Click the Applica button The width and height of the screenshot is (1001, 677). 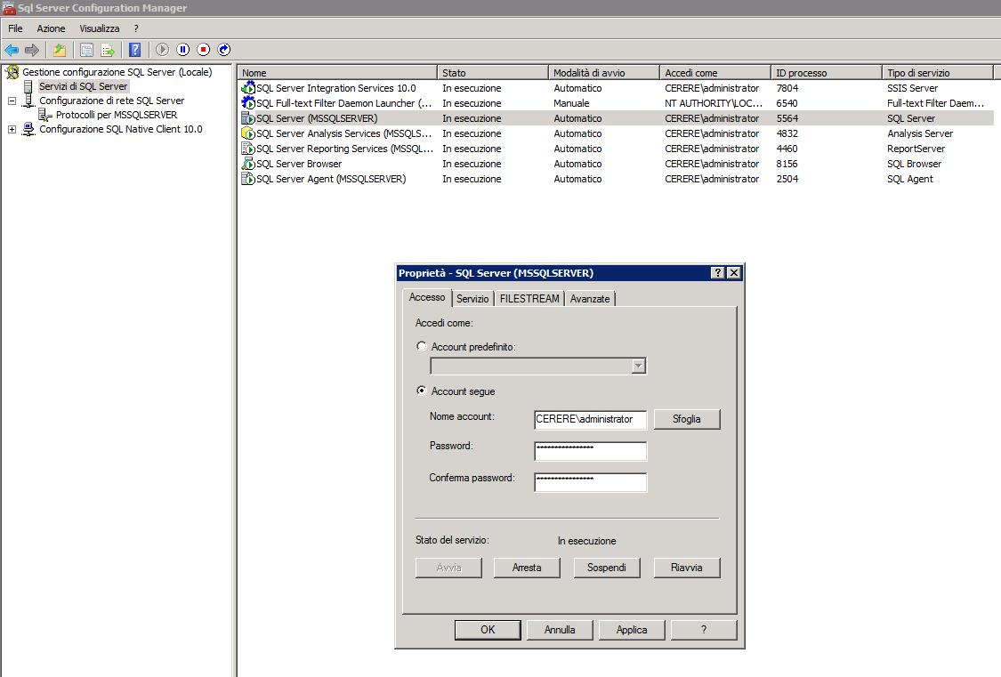632,630
